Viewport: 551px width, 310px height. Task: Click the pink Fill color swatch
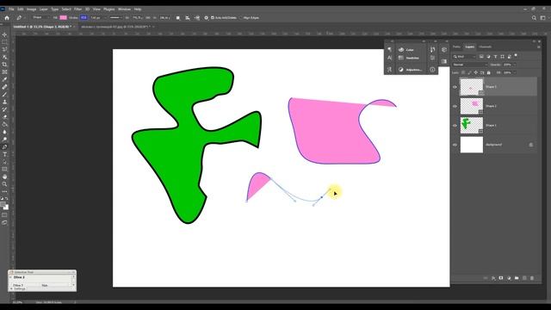[63, 17]
